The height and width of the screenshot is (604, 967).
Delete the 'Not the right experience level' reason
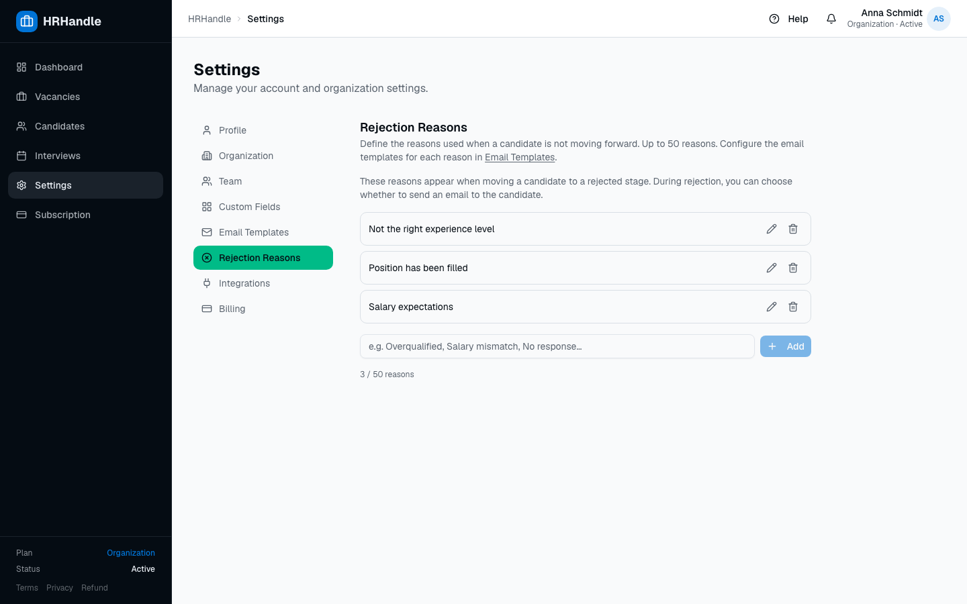pos(793,229)
